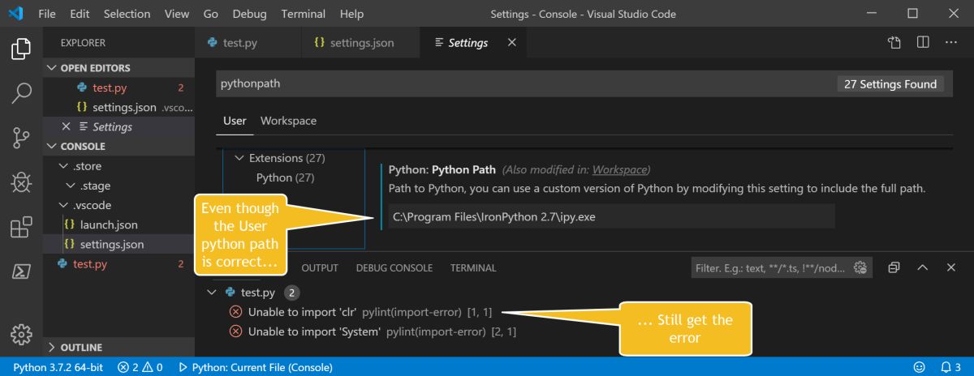Open the notifications bell in status bar
Screen dimensions: 974x376
945,367
